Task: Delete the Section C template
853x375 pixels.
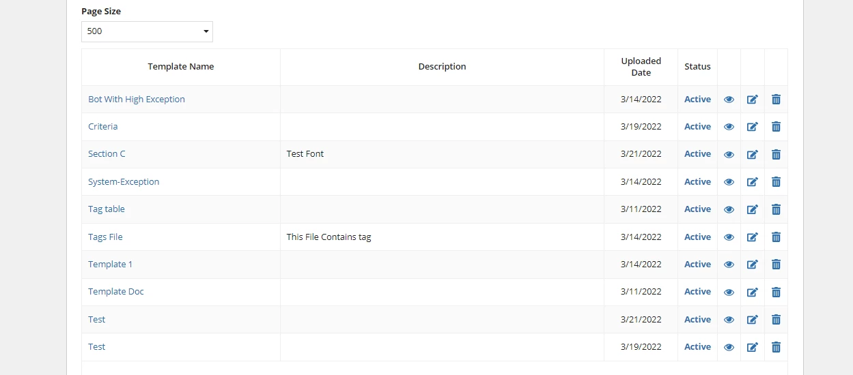Action: pyautogui.click(x=776, y=154)
